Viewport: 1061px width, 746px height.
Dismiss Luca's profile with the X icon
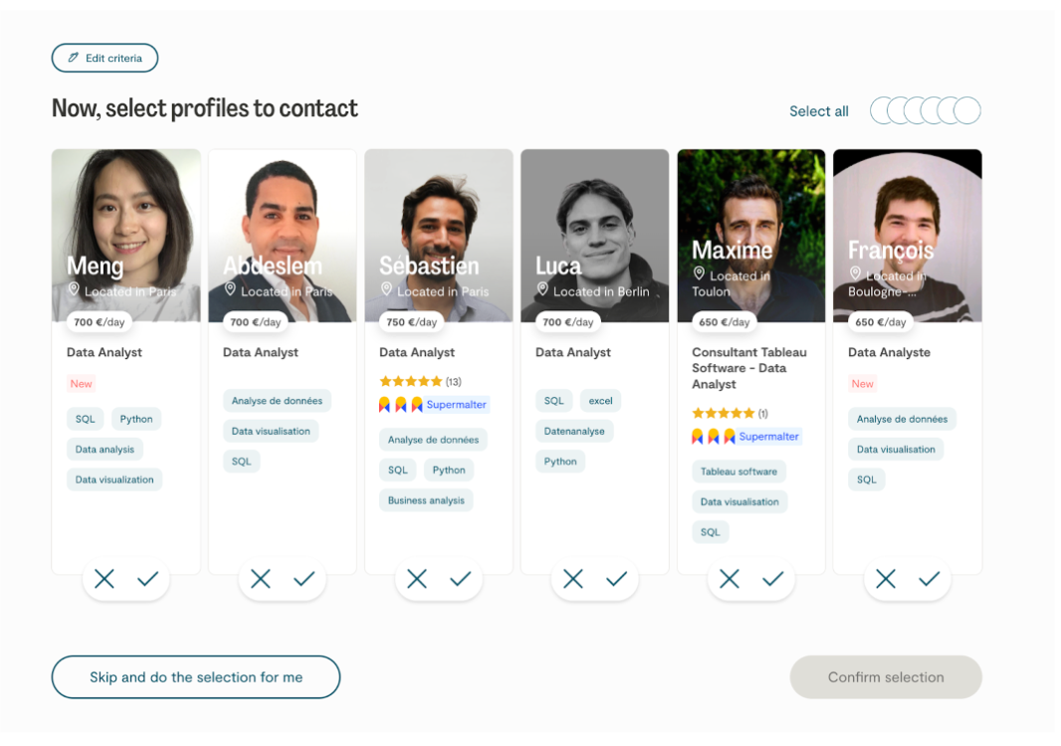coord(573,579)
